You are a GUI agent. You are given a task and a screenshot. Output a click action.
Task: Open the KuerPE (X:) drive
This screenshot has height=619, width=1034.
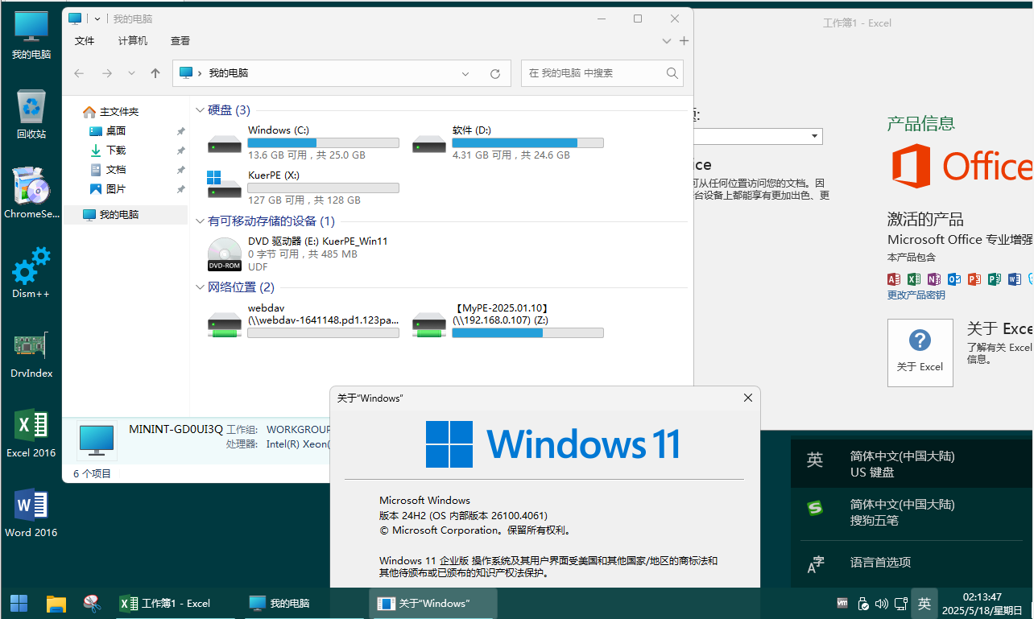click(302, 188)
